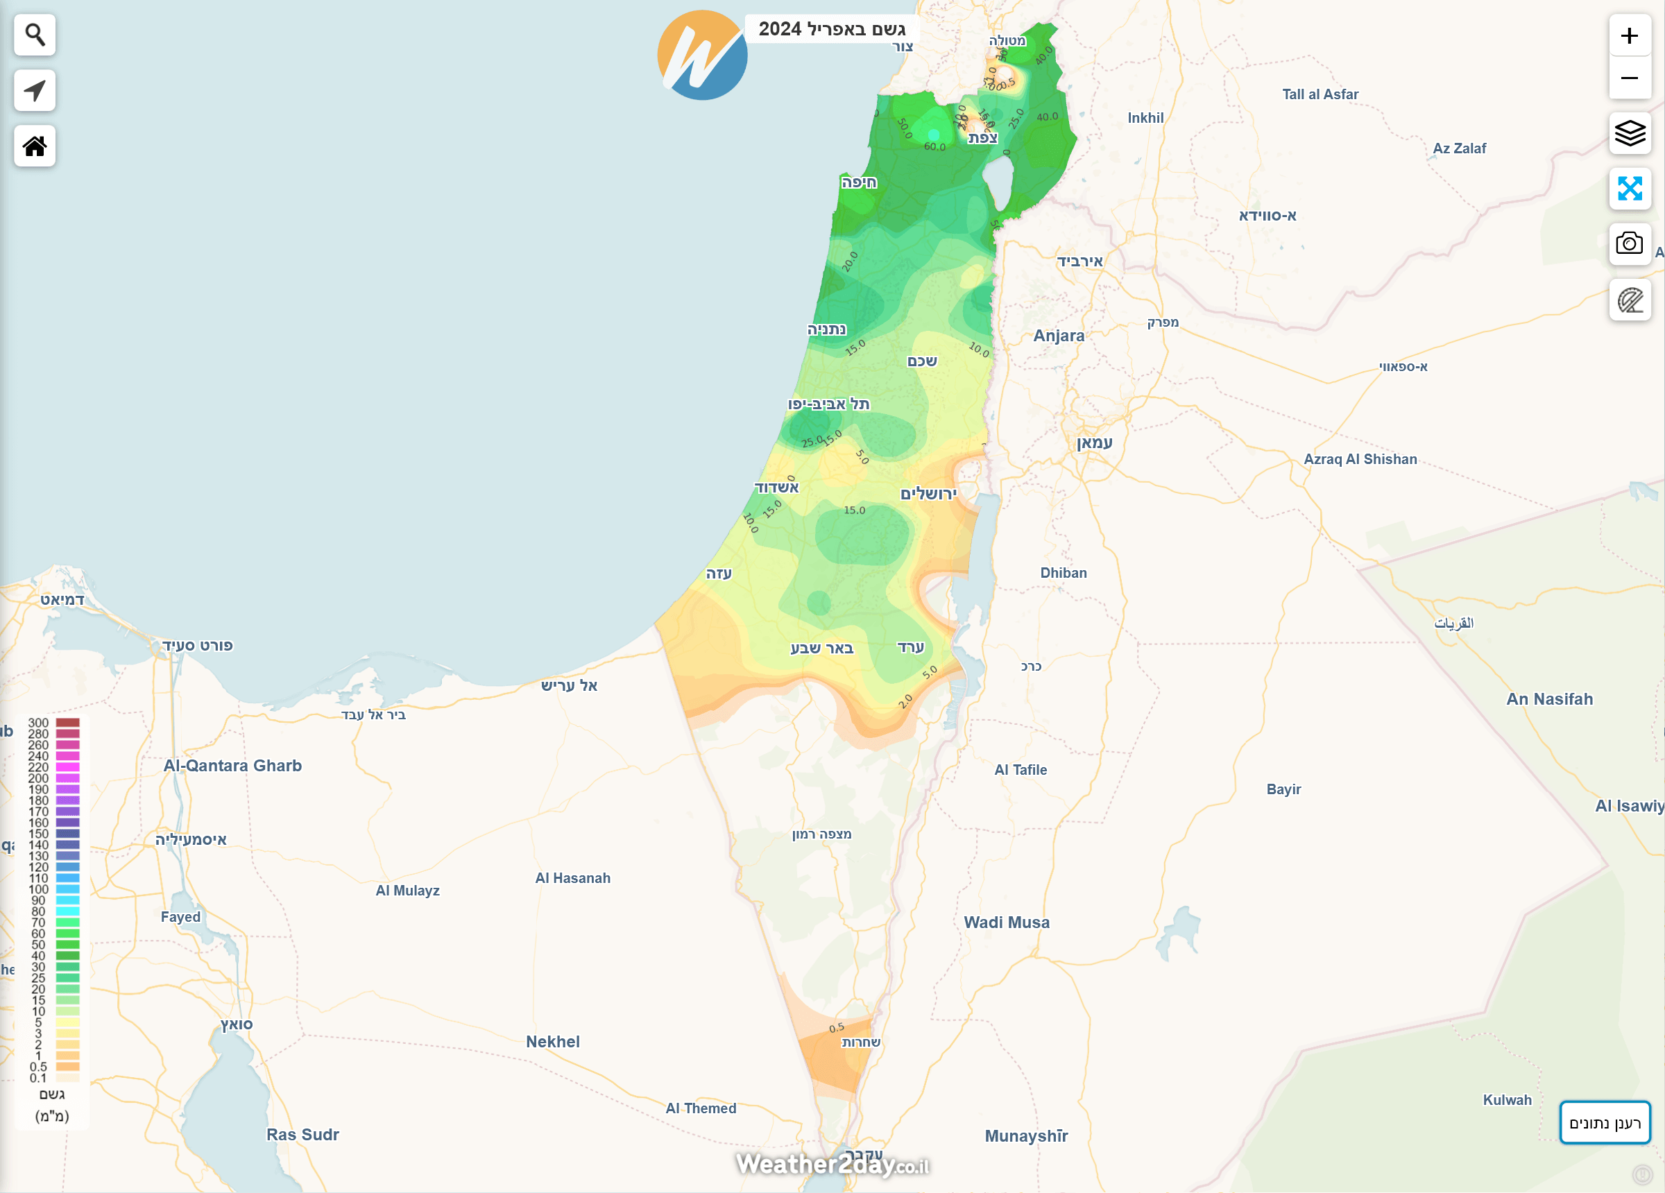Click the Azraq Al Shishan label

[x=1360, y=459]
